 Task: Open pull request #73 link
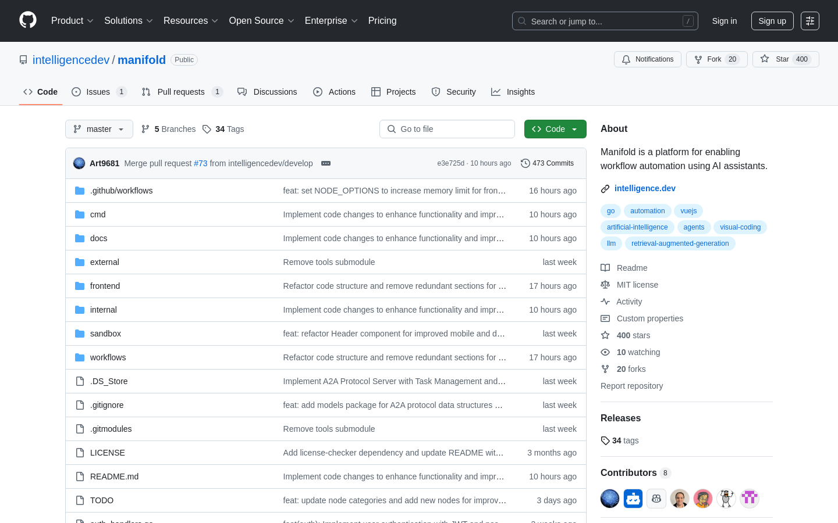pos(200,163)
